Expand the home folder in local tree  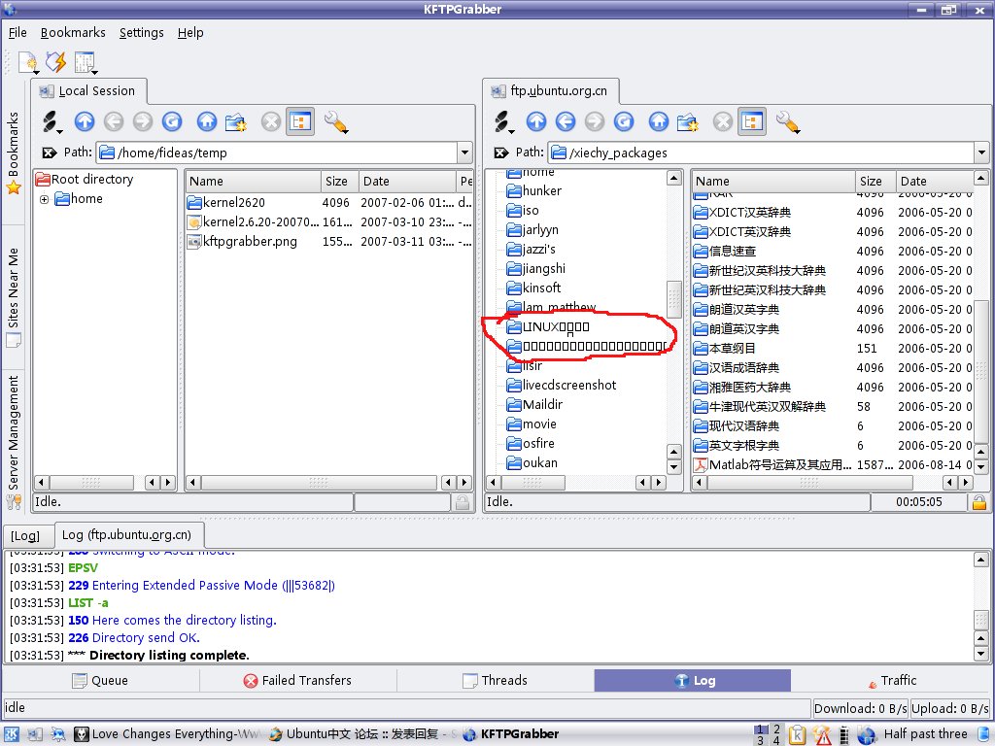[x=45, y=199]
